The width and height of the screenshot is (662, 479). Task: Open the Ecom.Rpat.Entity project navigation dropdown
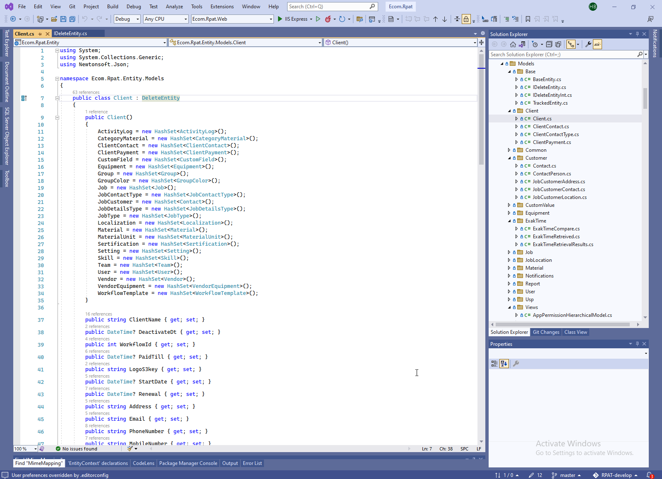(x=90, y=43)
